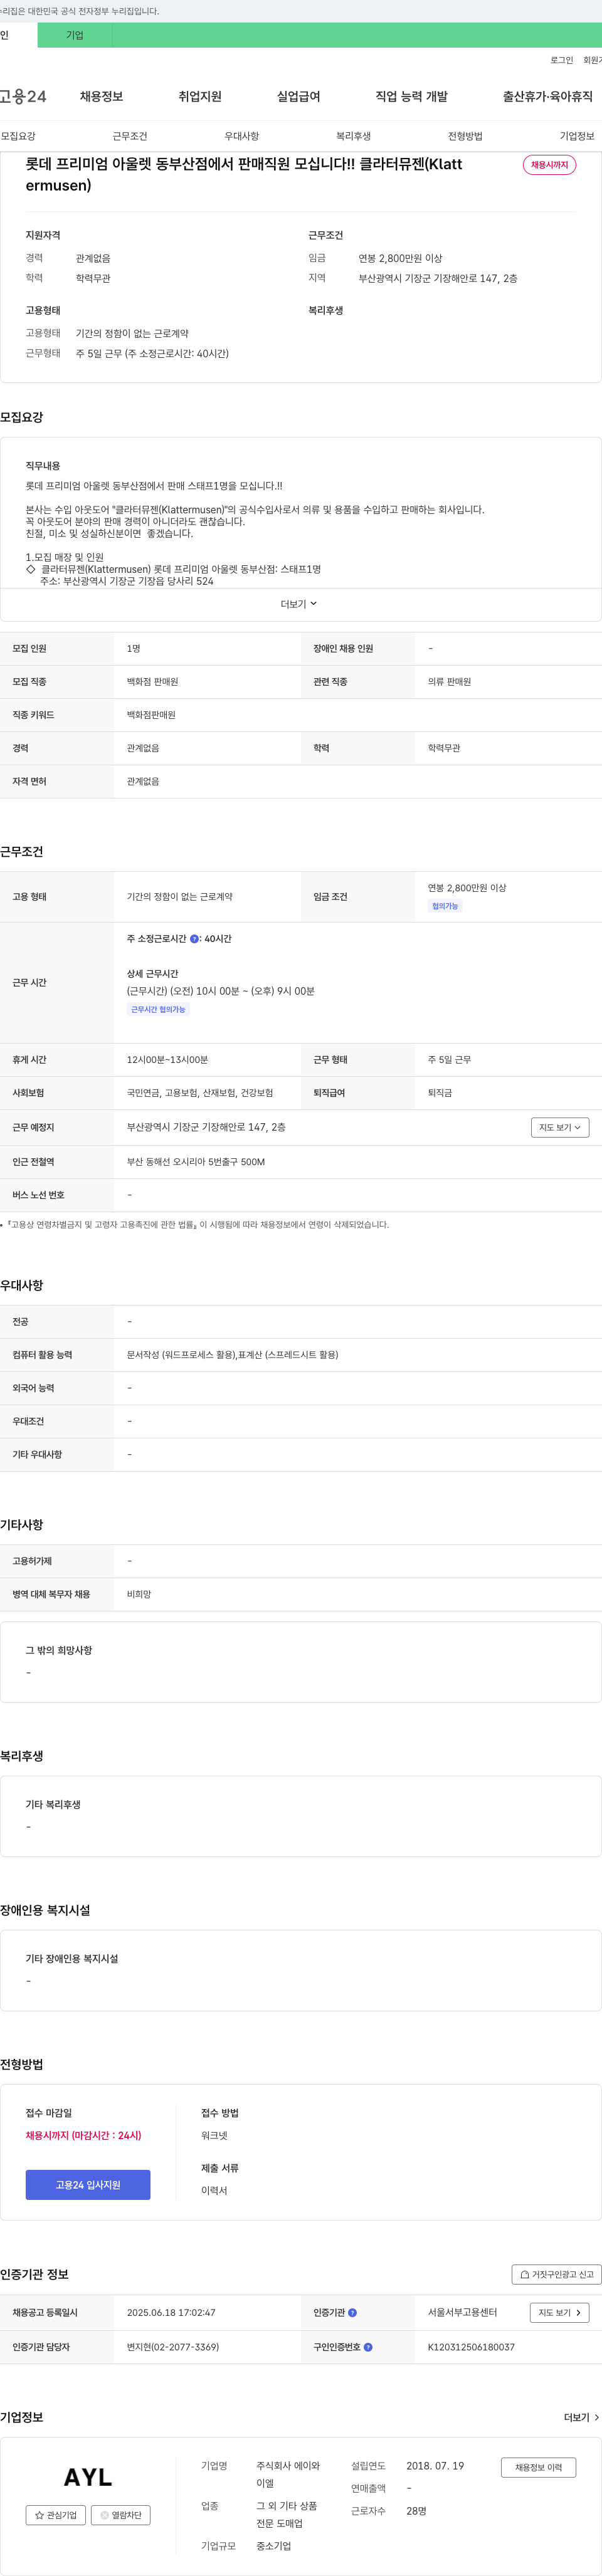Viewport: 602px width, 2576px height.
Task: Add the company via 관심기업 star button
Action: 56,2515
